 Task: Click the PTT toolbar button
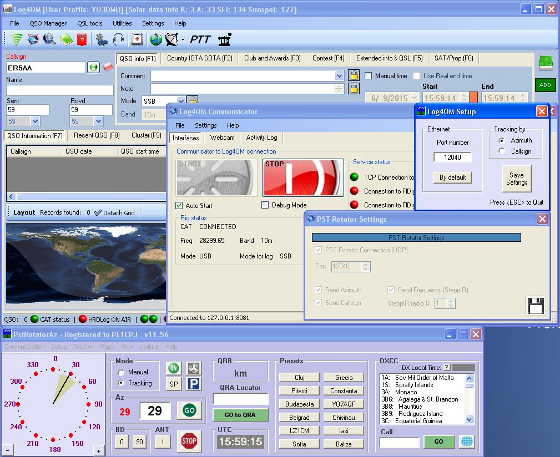pyautogui.click(x=200, y=39)
